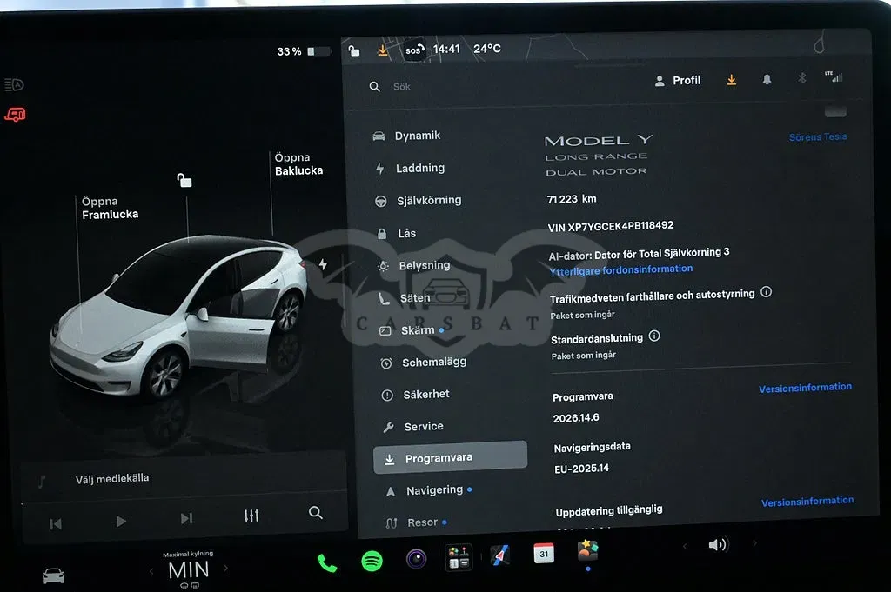Open the Calendar app
Viewport: 891px width, 592px height.
[x=544, y=554]
